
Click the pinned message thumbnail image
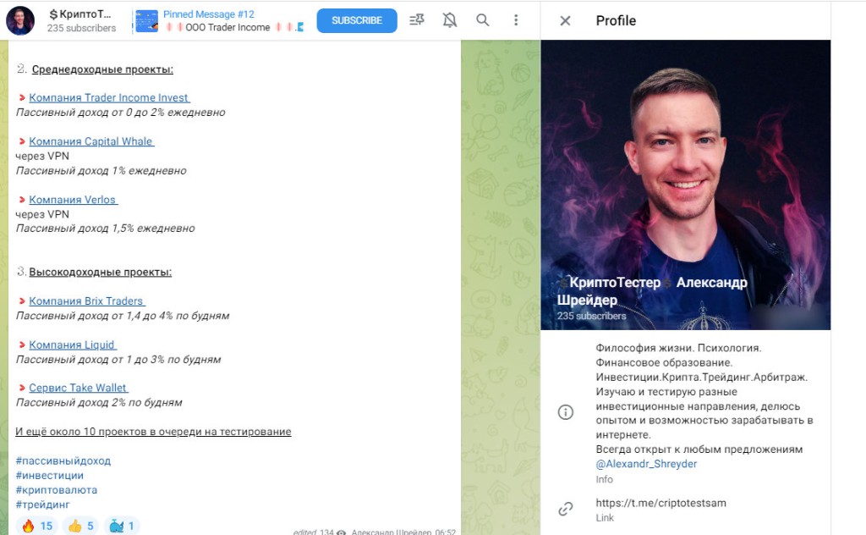tap(147, 20)
